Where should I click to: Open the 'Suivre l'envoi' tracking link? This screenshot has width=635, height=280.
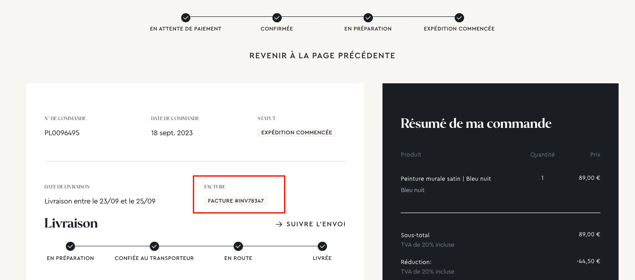tap(315, 224)
